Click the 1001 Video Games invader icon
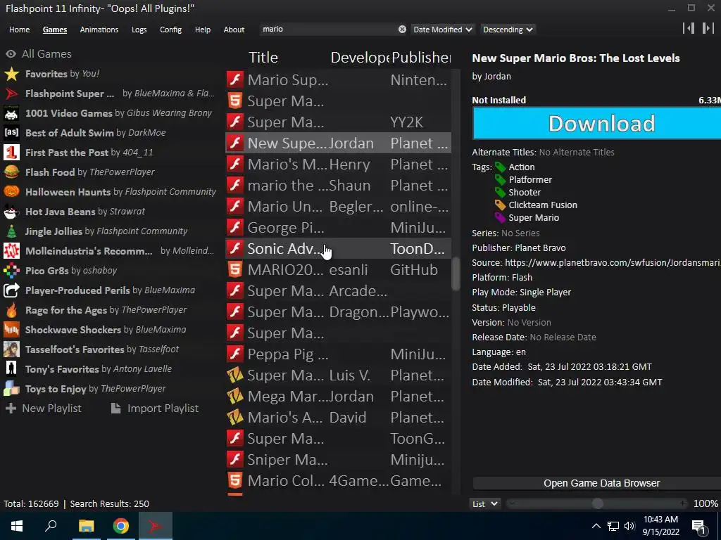 point(11,113)
